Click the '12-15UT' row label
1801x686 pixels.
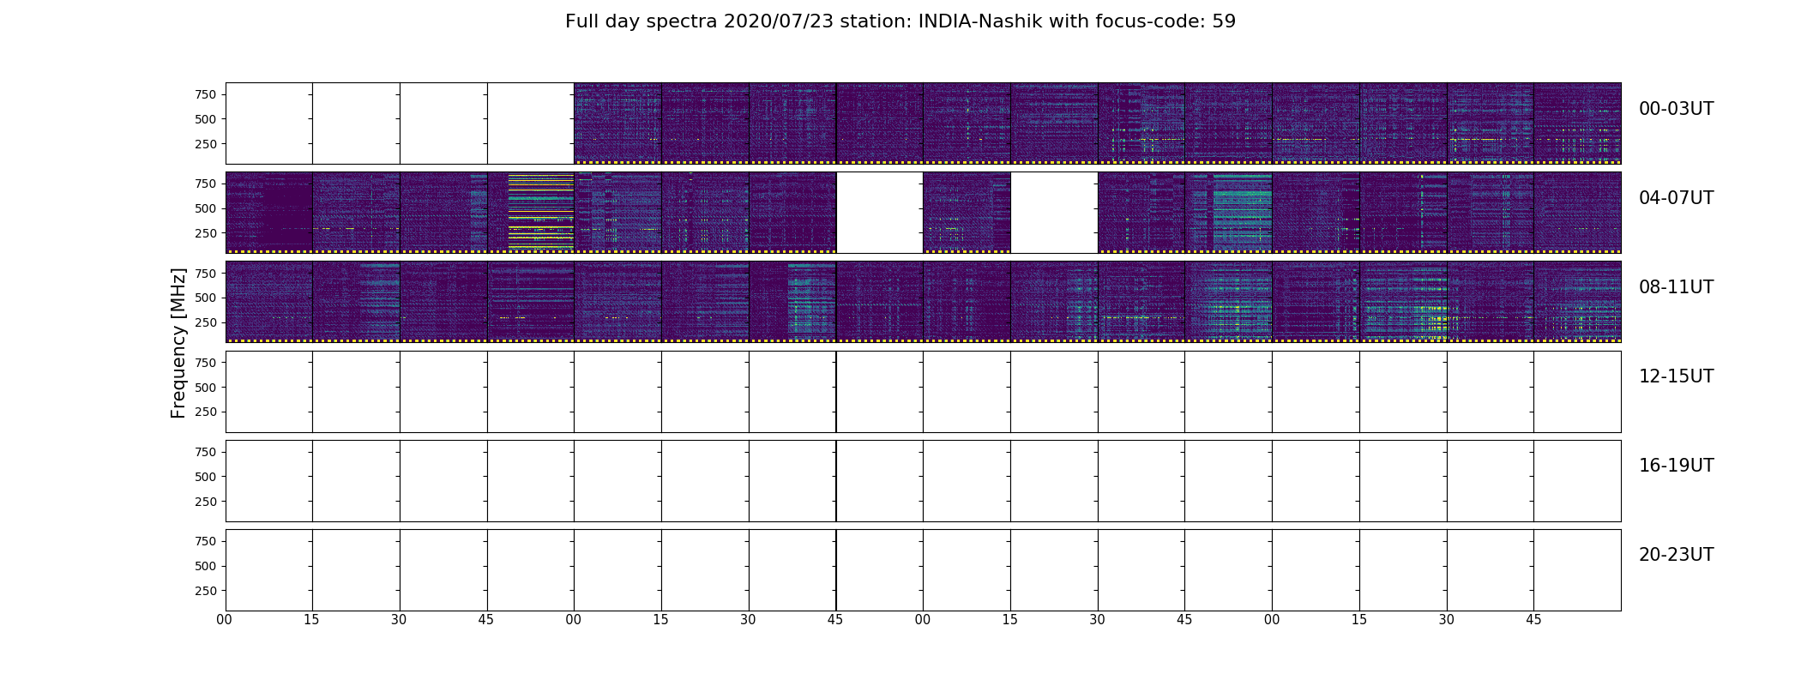(1676, 376)
